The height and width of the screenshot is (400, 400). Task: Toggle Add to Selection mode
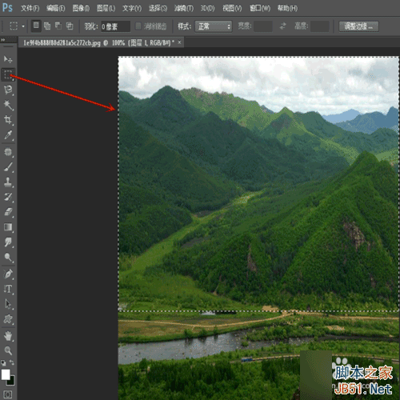pyautogui.click(x=47, y=26)
